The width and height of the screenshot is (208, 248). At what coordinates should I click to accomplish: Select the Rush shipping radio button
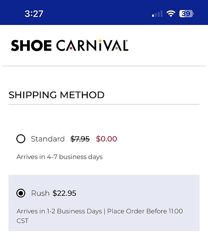[21, 193]
